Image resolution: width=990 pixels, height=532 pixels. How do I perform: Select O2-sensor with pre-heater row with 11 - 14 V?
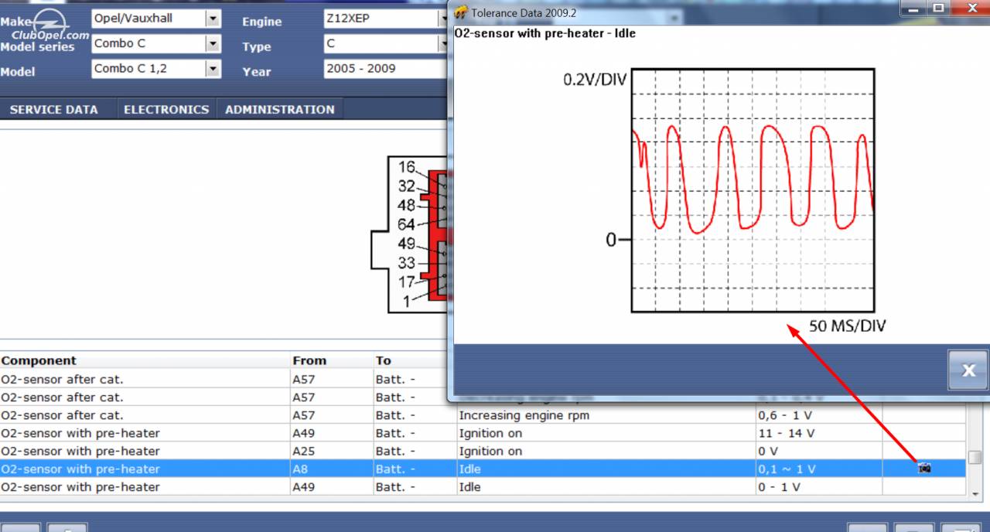(x=483, y=433)
